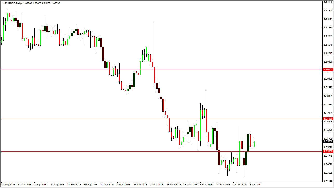Click the 1.14150 price axis value
The width and height of the screenshot is (334, 188).
point(328,2)
